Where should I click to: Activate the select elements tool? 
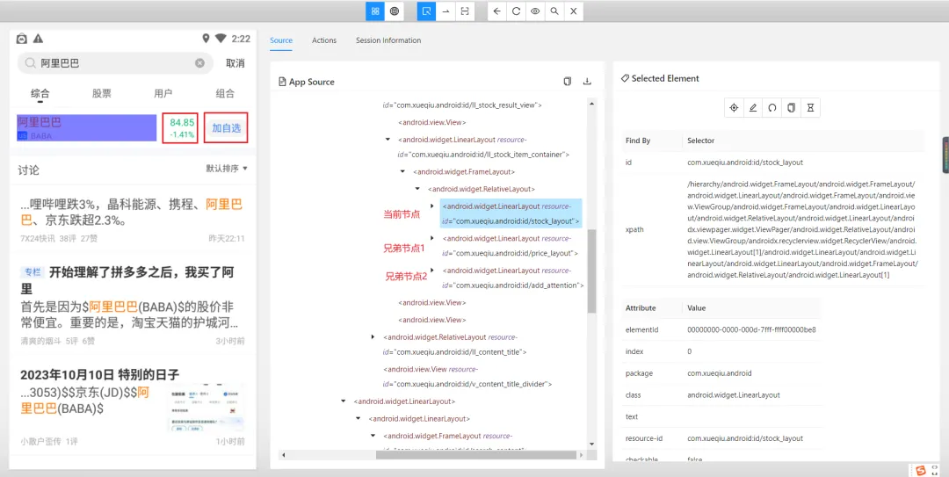[x=427, y=11]
